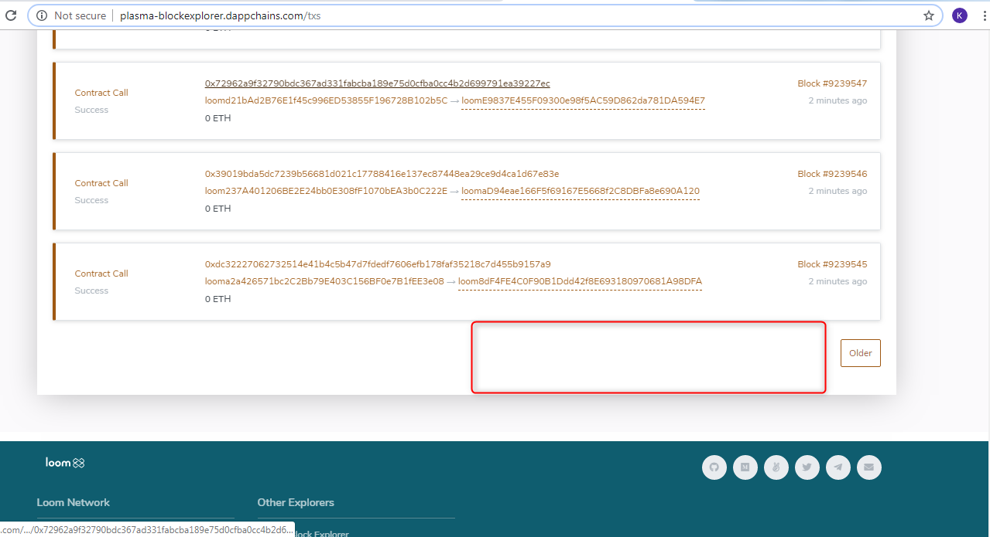
Task: Open Block #9239546 details
Action: pyautogui.click(x=831, y=173)
